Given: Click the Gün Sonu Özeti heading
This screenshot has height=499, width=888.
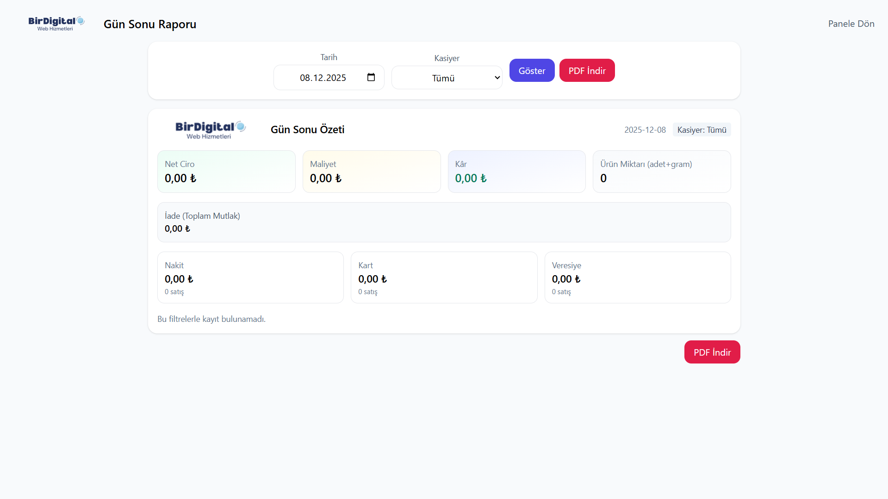Looking at the screenshot, I should tap(307, 129).
